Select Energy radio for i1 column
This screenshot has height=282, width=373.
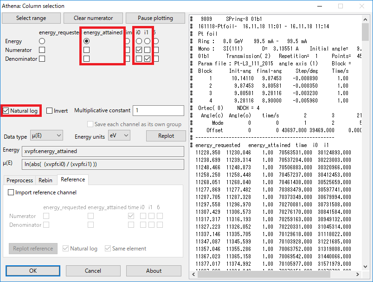147,41
